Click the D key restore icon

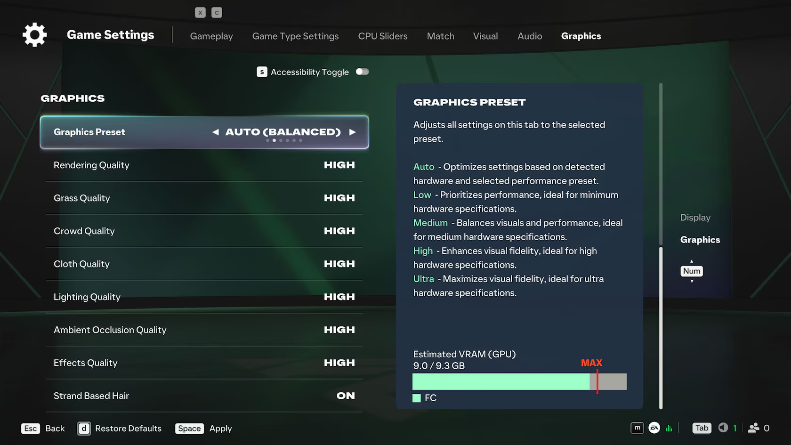(x=84, y=429)
